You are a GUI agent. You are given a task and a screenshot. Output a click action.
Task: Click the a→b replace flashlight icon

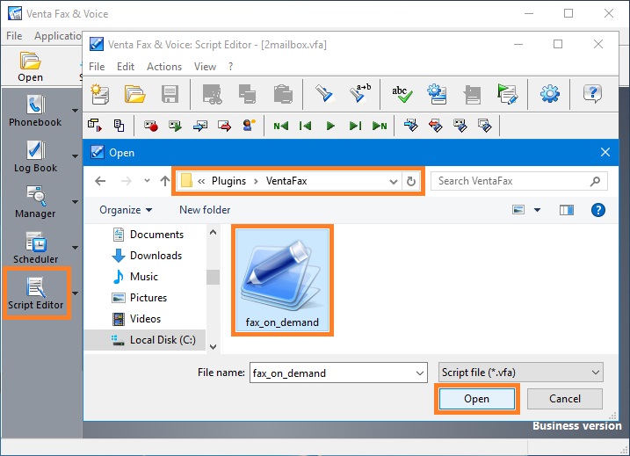point(359,94)
